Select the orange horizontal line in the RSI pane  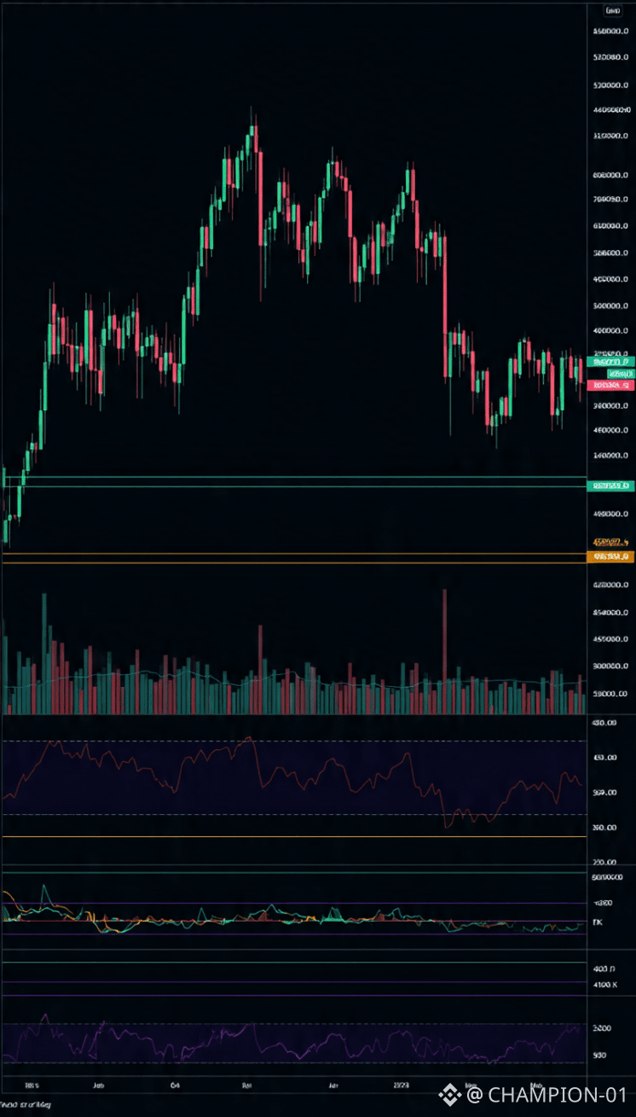click(294, 837)
